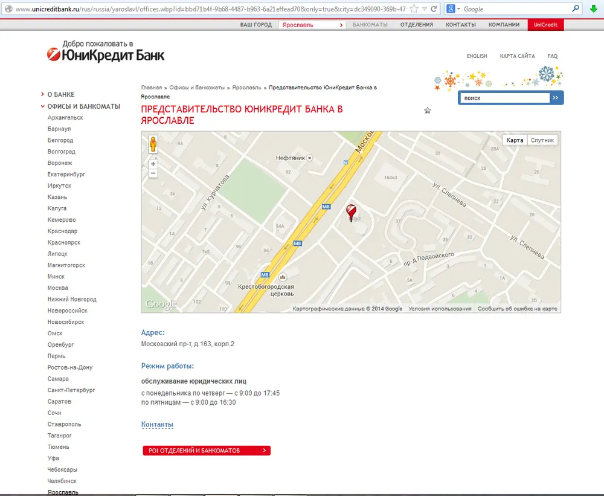This screenshot has width=604, height=496.
Task: Select Кемерово in city list
Action: coord(62,220)
